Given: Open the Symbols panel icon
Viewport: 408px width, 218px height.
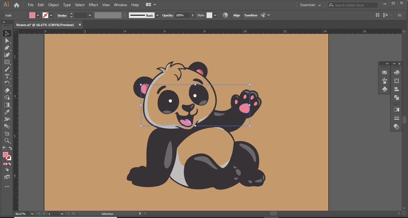Looking at the screenshot, I should [384, 89].
